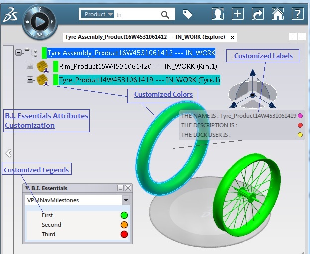Select the First legend entry
310x254 pixels.
coord(47,215)
